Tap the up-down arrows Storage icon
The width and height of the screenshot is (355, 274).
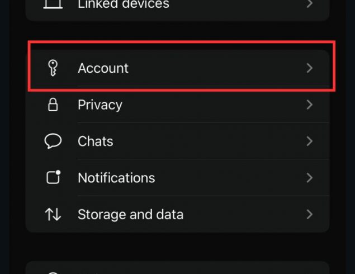53,214
